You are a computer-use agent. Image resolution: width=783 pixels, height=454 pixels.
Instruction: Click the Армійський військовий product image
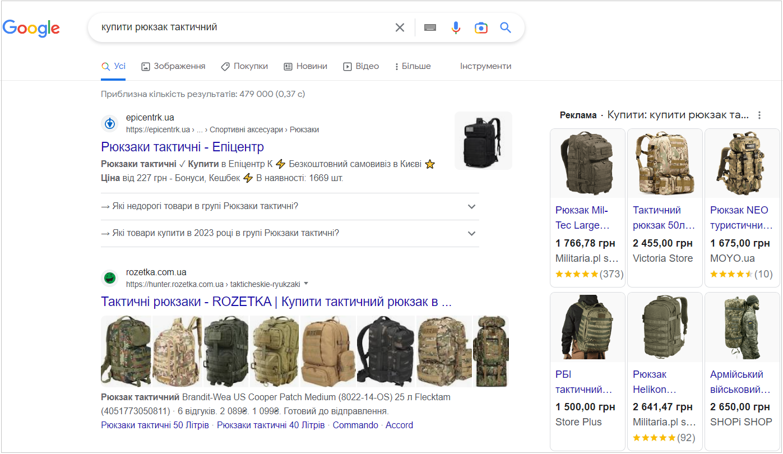tap(742, 327)
